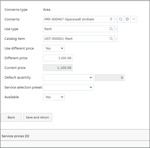Click the Available label
The image size is (150, 148).
(12, 97)
